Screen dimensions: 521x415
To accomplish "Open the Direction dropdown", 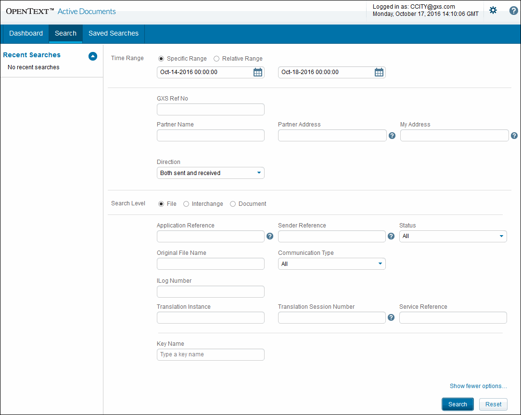I will coord(211,173).
